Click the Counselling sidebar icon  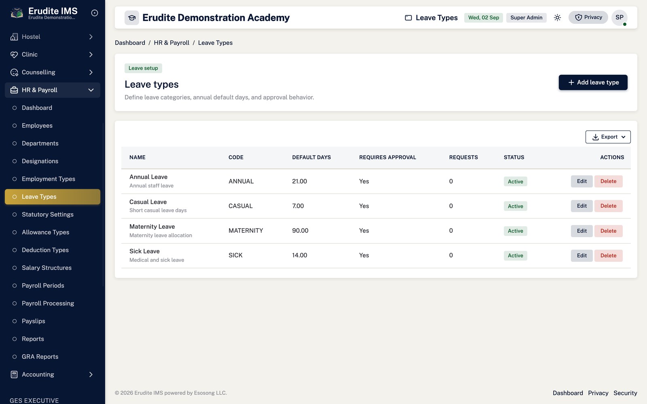click(14, 72)
